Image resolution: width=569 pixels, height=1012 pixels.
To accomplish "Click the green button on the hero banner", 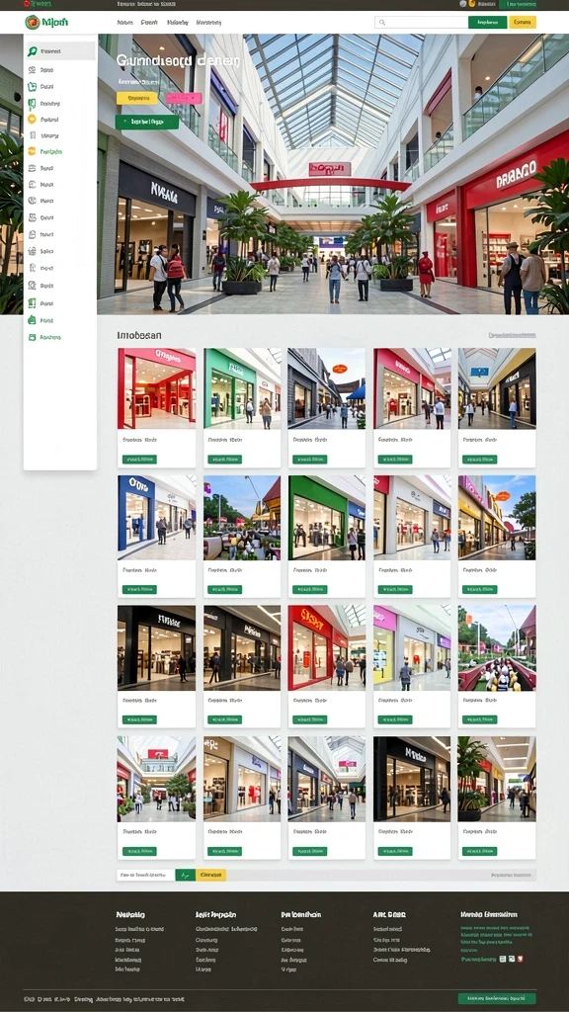I will coord(147,122).
